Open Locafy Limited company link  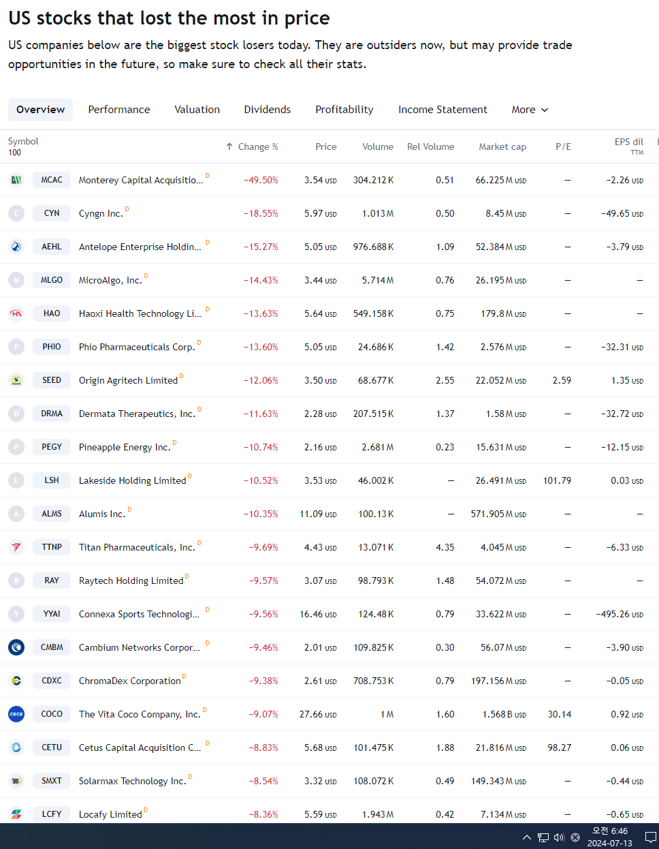click(x=110, y=814)
